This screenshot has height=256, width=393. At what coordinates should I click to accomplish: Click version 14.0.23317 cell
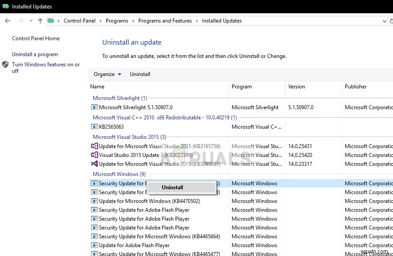click(x=300, y=164)
